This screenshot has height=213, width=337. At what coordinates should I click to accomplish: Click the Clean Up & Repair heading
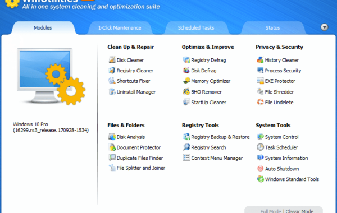pos(130,47)
